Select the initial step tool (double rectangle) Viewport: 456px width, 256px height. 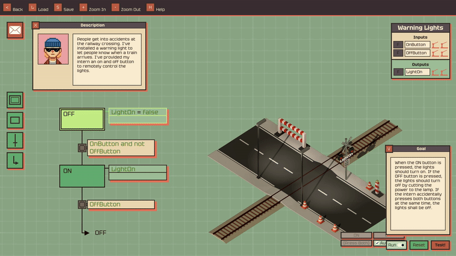[x=15, y=100]
